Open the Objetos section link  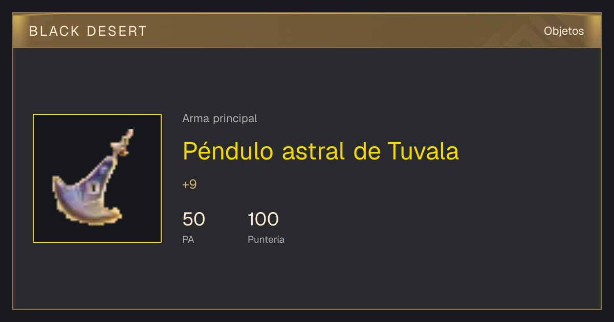[x=564, y=31]
